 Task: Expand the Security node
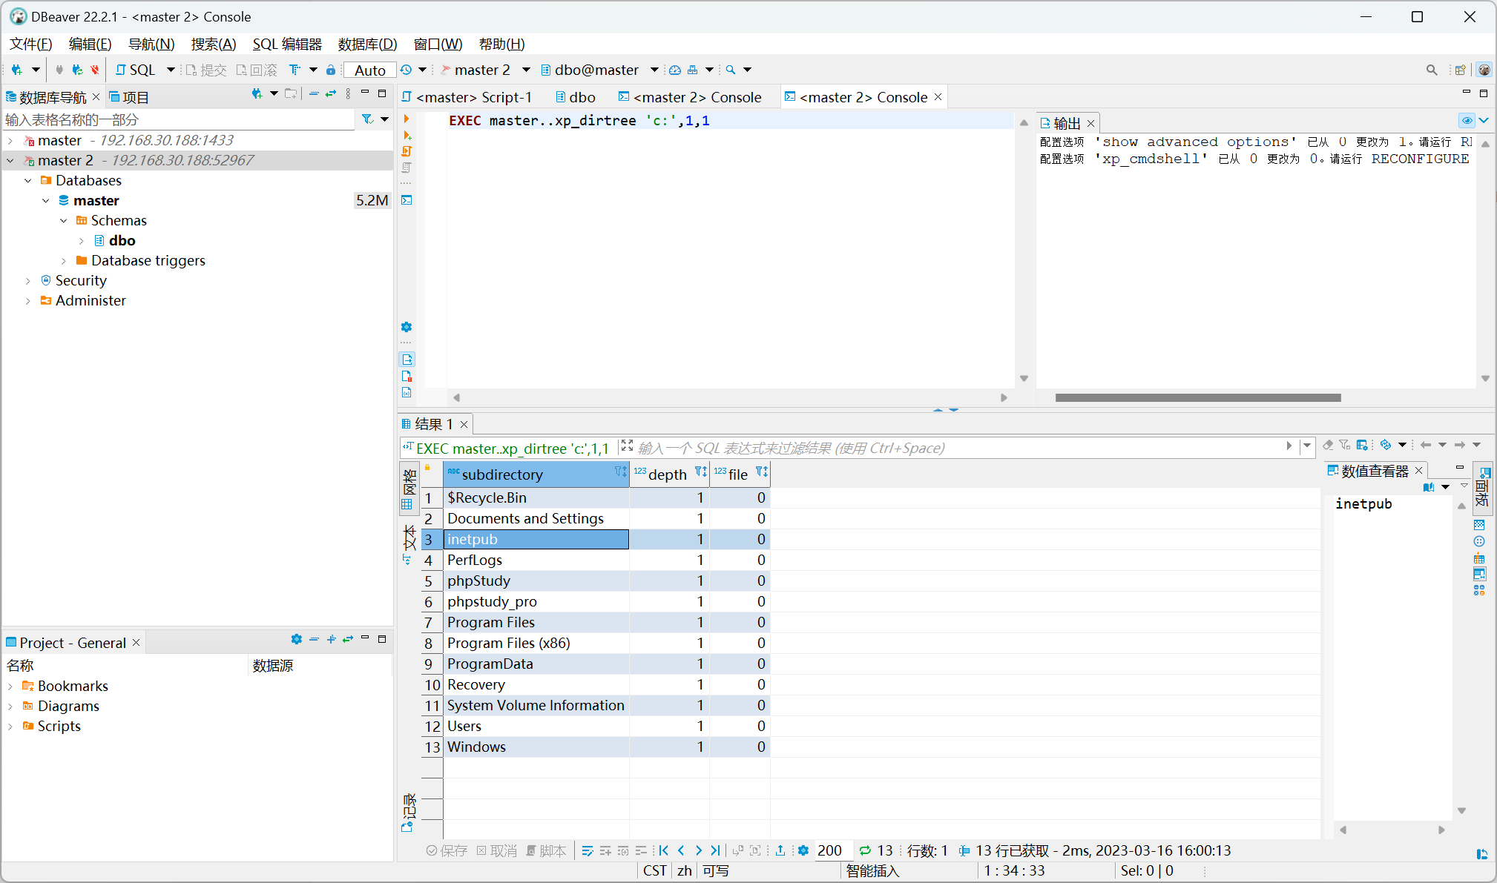(x=28, y=280)
